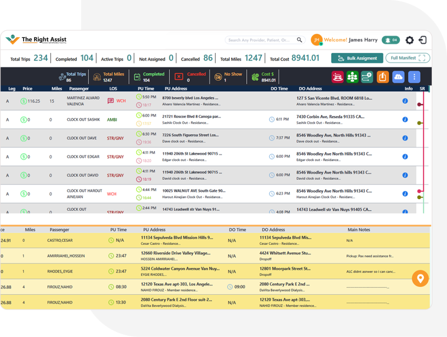This screenshot has height=337, width=447.
Task: Click the red vehicle icon in toolbar
Action: 337,77
